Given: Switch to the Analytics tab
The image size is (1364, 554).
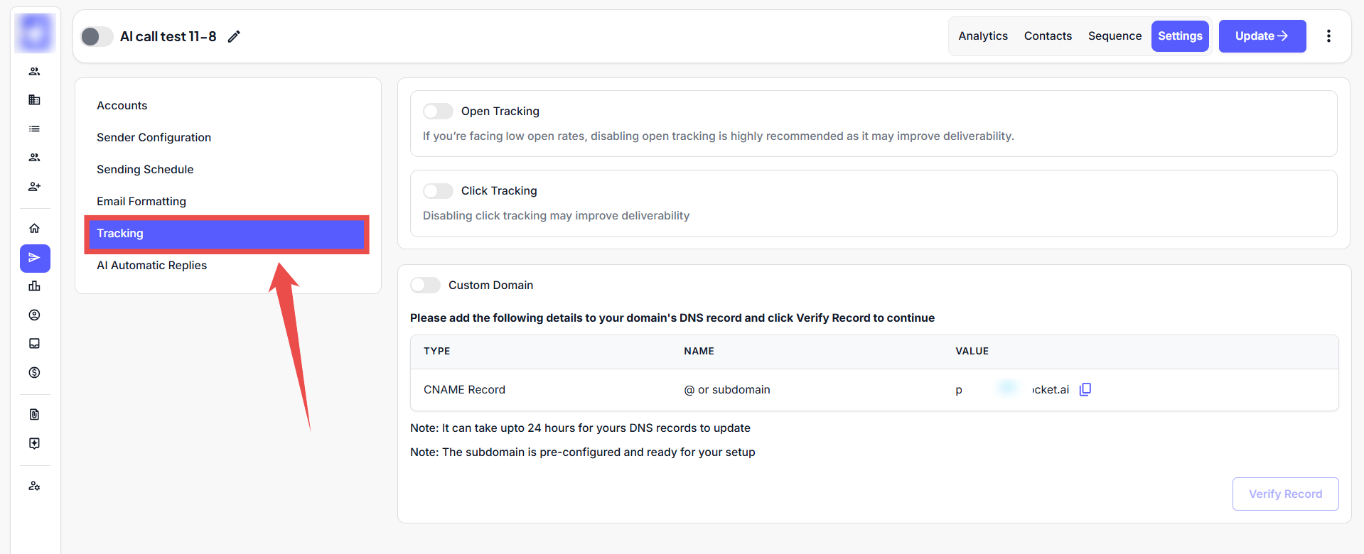Looking at the screenshot, I should pyautogui.click(x=982, y=36).
